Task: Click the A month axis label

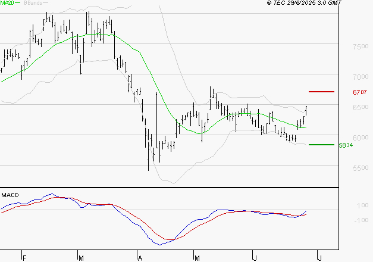Action: [140, 258]
